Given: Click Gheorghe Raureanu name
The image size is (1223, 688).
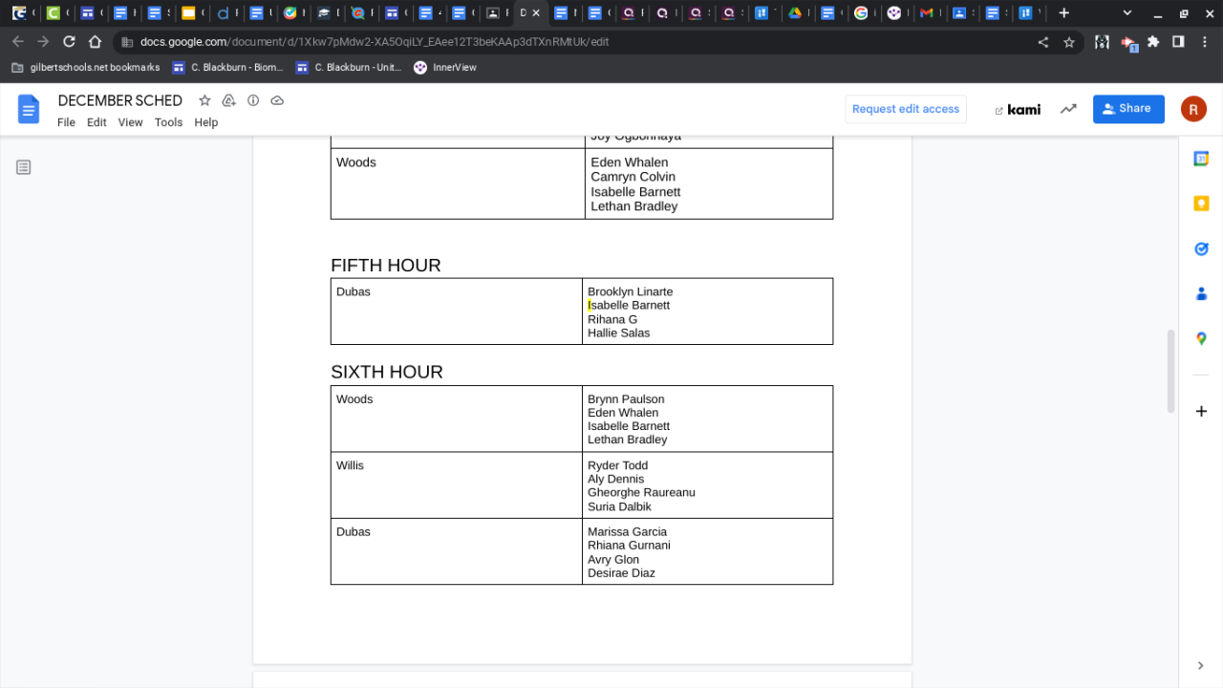Looking at the screenshot, I should (642, 493).
